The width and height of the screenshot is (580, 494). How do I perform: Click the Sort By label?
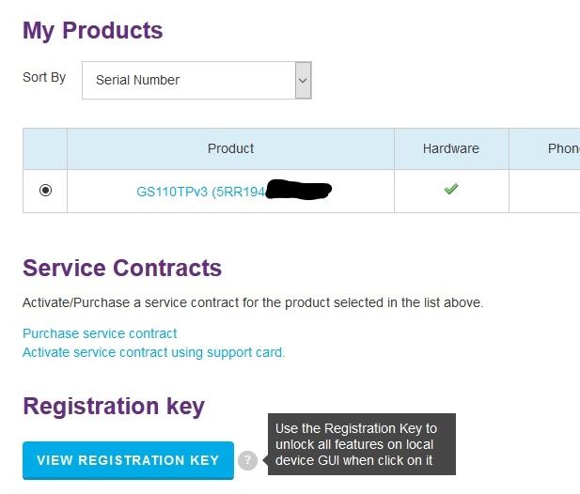44,77
